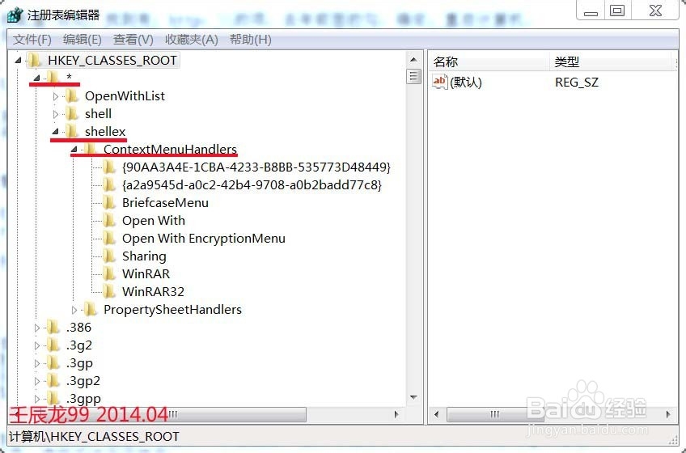Viewport: 686px width, 453px height.
Task: Click the ContextMenuHandlers folder icon
Action: (90, 149)
